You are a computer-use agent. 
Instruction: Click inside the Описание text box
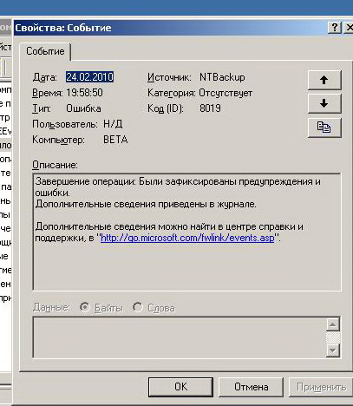(x=186, y=232)
